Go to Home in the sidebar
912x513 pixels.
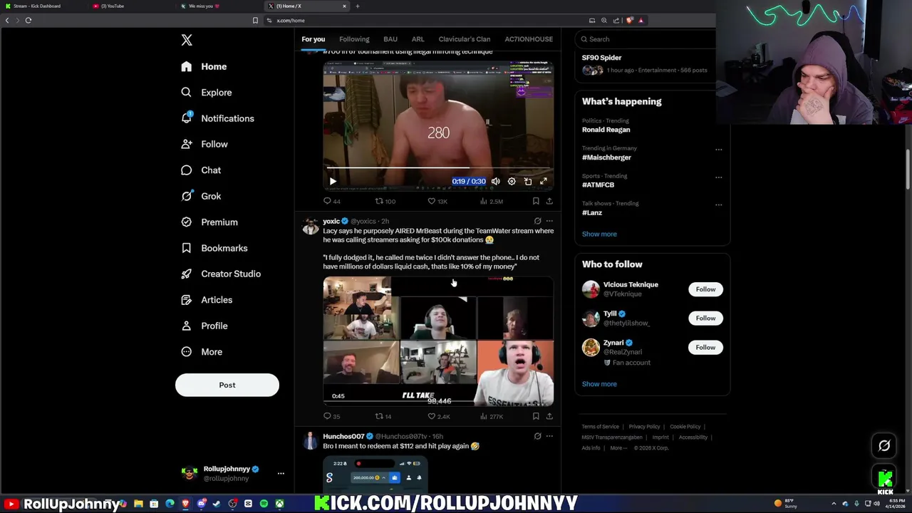pos(204,66)
